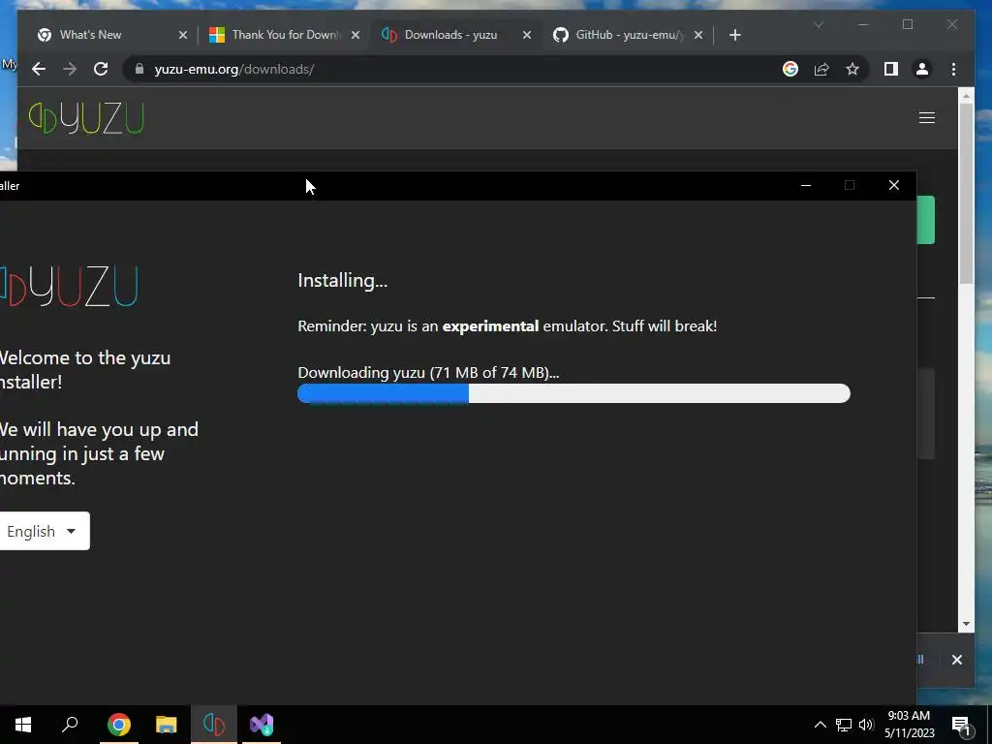The image size is (992, 744).
Task: Click the 'Downloading yuzu (71 MB of 74 MB)' text
Action: (x=428, y=373)
